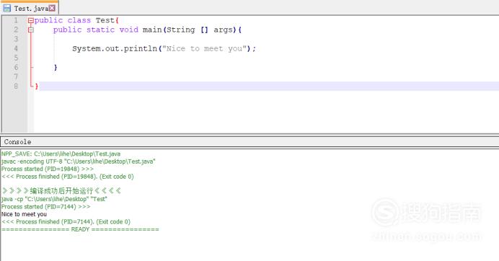Image resolution: width=499 pixels, height=261 pixels.
Task: Click the 'public static void main' code line
Action: coord(148,30)
